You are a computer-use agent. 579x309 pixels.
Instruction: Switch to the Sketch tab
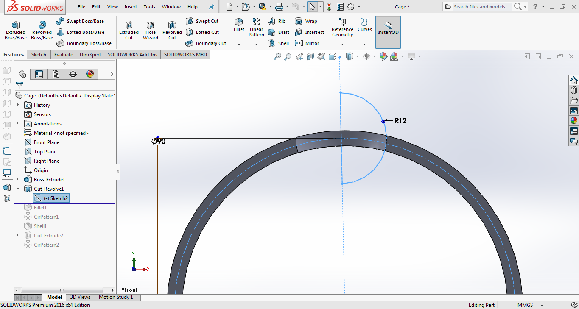click(39, 55)
